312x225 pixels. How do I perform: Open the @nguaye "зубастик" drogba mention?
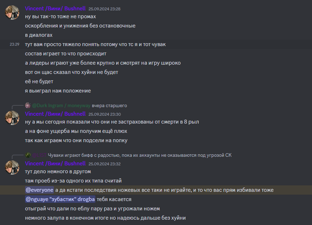click(60, 199)
